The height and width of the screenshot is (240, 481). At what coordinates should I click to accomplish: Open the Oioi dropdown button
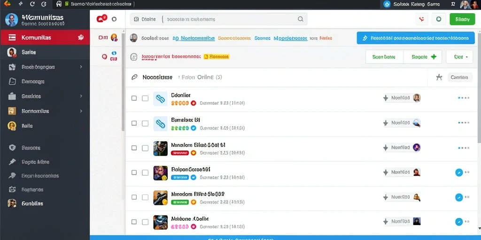coord(459,57)
